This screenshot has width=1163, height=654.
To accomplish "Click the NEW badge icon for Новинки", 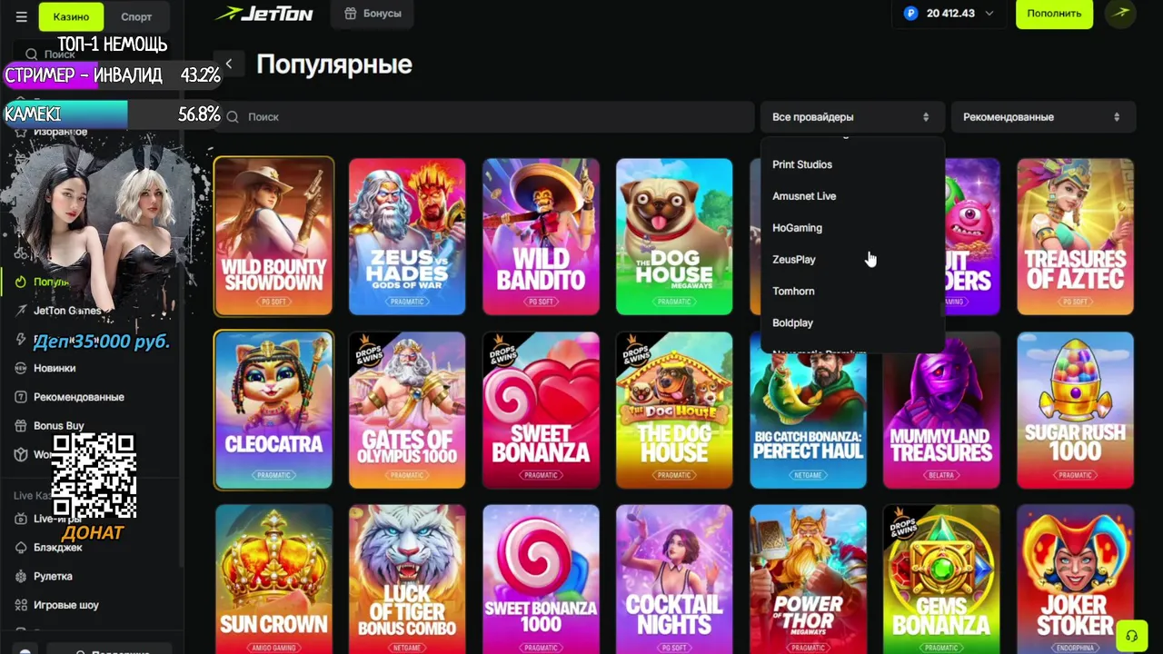I will [x=21, y=368].
